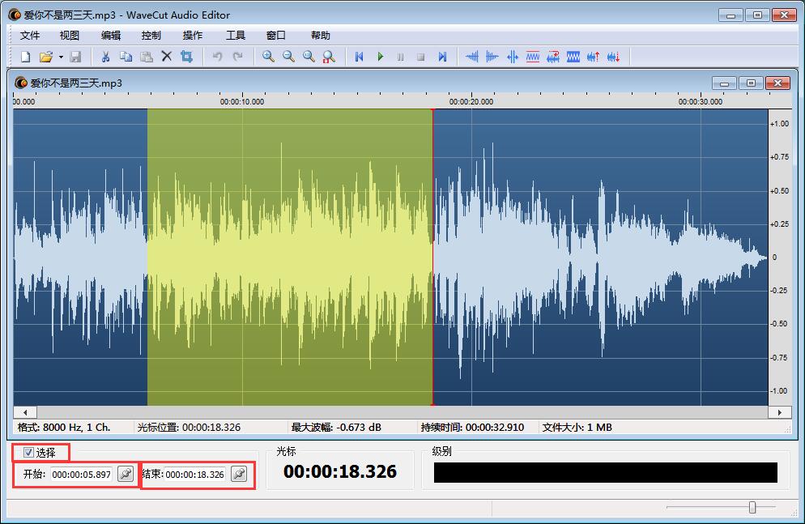Screen dimensions: 805x524
Task: Adjust the slider at the bottom right
Action: click(752, 507)
